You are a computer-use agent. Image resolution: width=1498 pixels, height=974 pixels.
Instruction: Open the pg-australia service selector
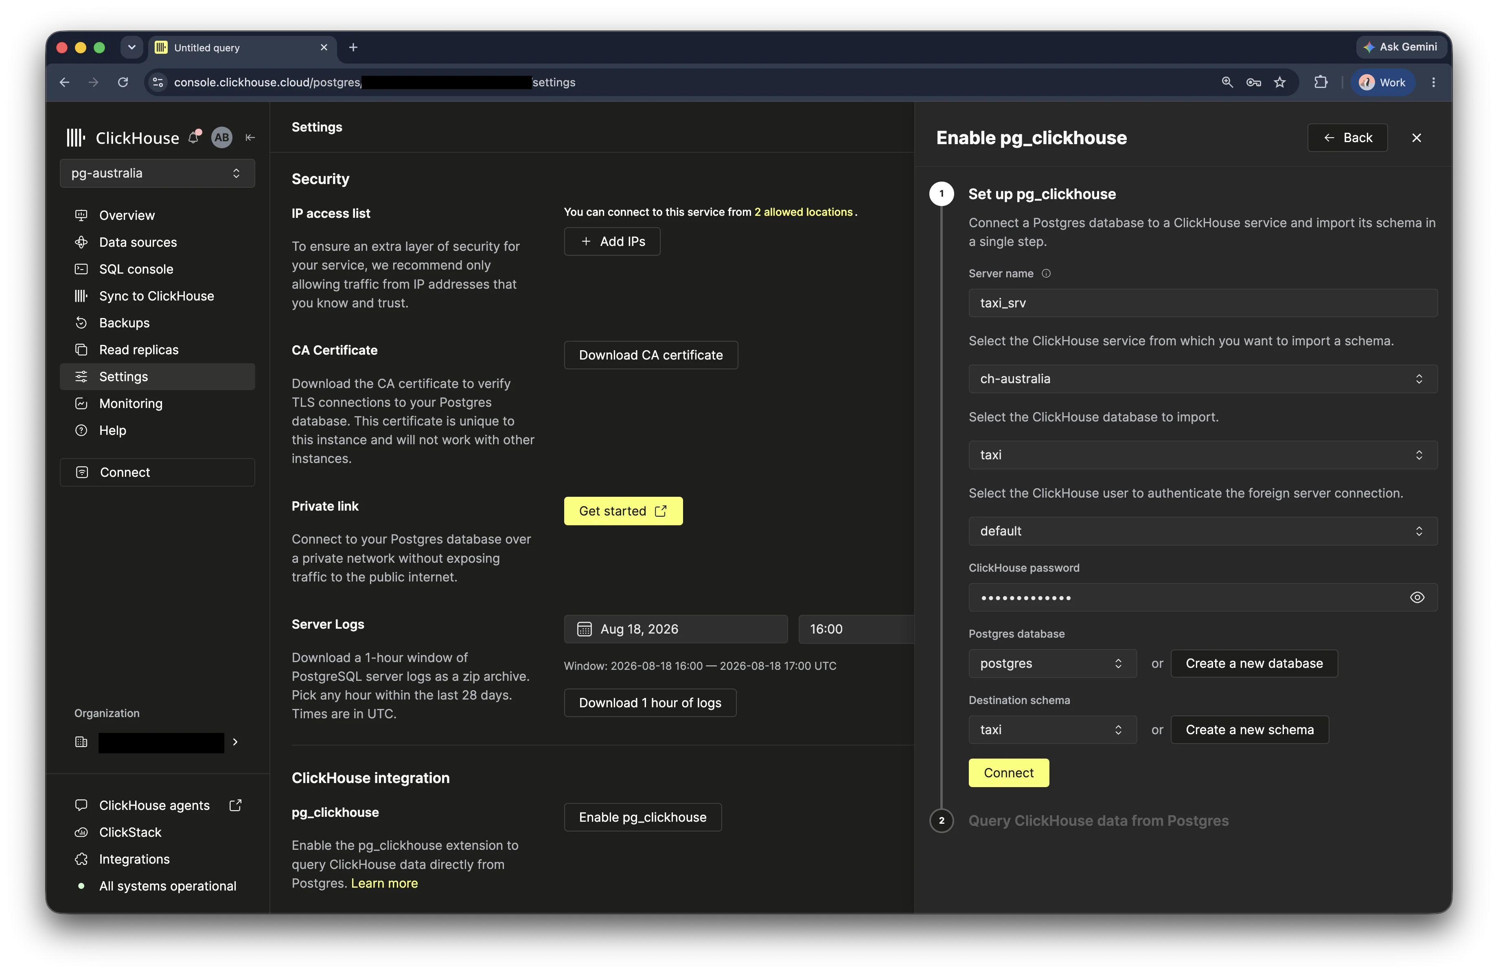point(158,173)
